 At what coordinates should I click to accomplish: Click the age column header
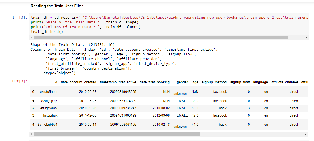pyautogui.click(x=195, y=82)
